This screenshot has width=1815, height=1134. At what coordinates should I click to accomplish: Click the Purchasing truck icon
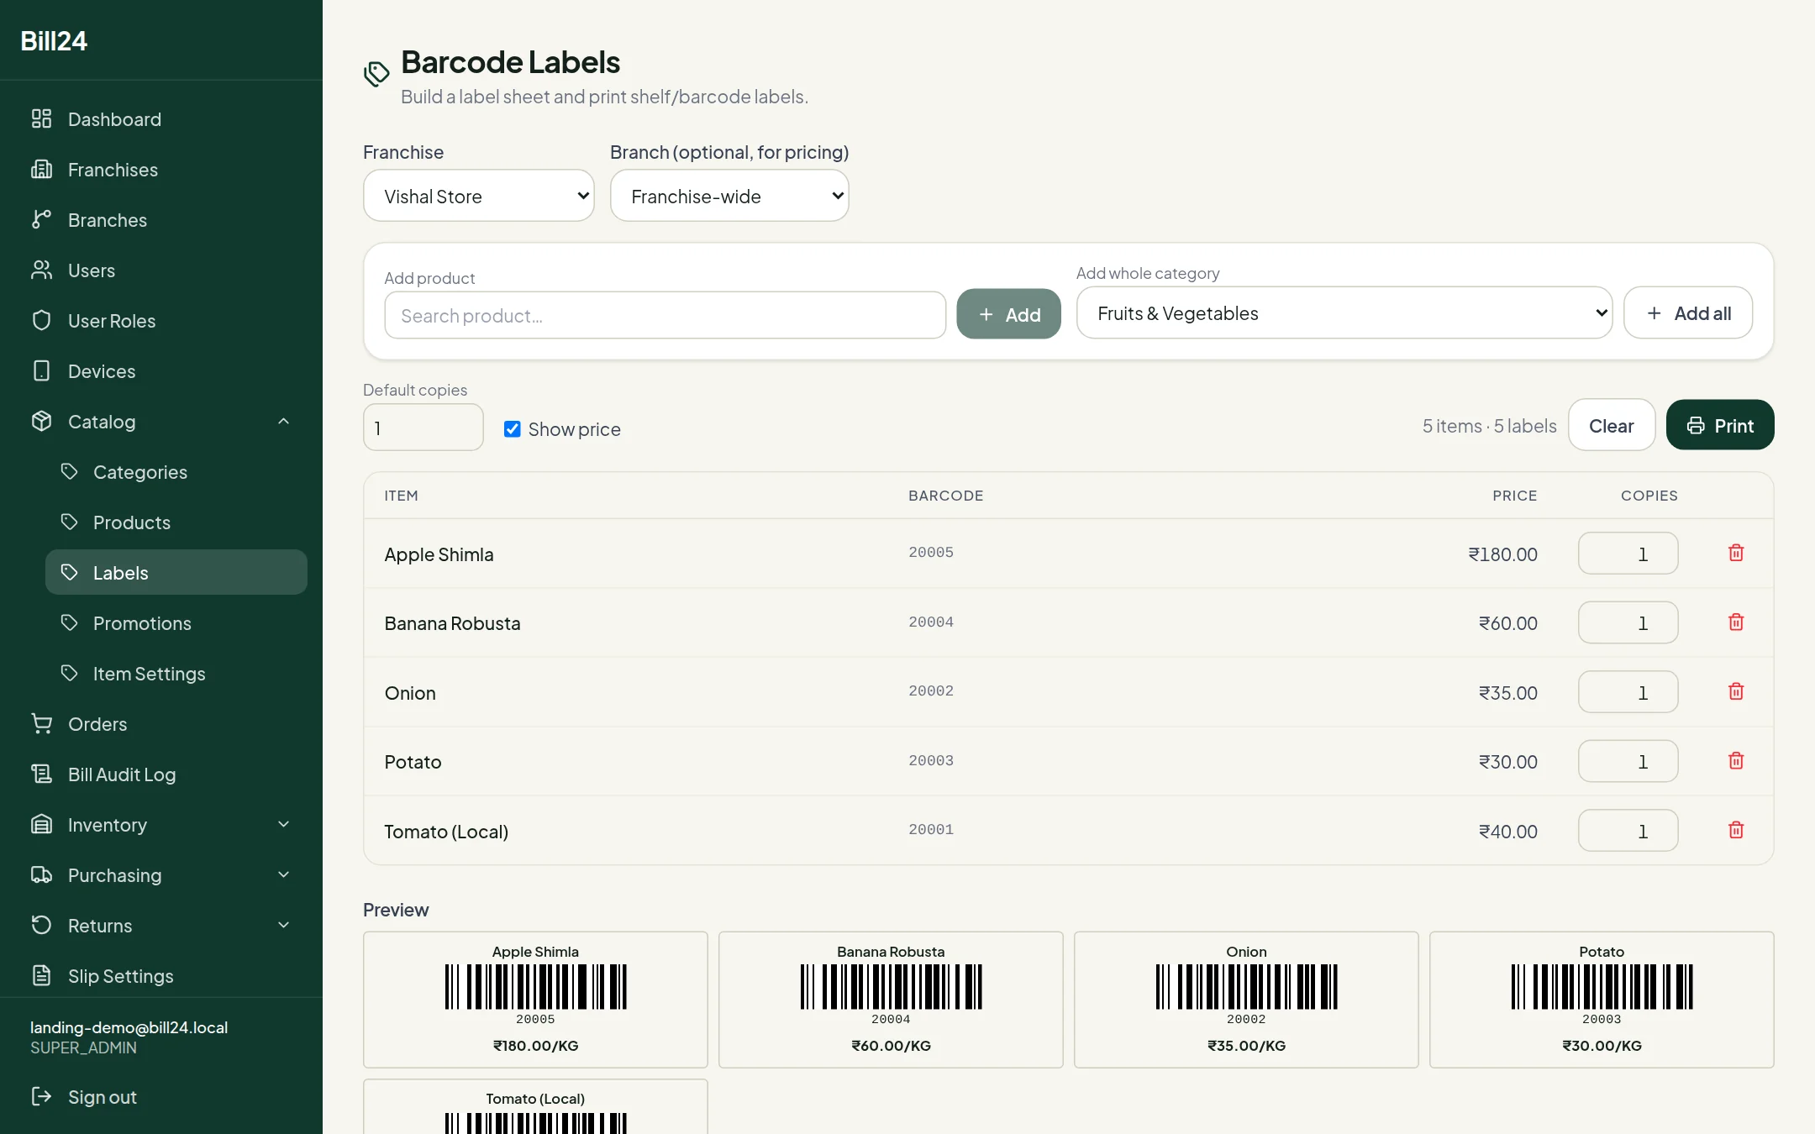click(41, 874)
